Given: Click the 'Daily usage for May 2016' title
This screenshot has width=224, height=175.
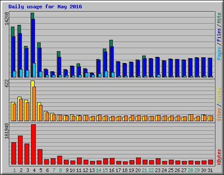Looking at the screenshot, I should pos(45,7).
